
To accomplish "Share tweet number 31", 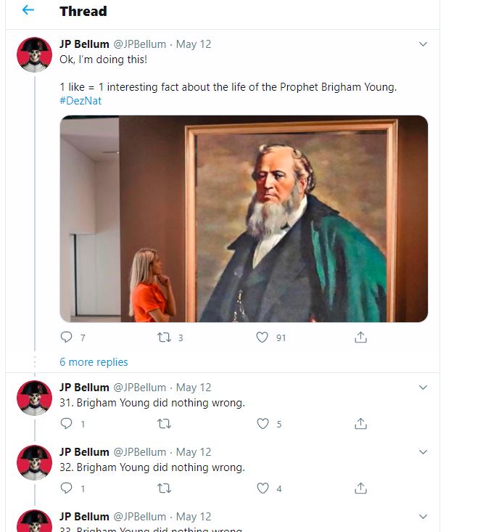I will point(360,424).
